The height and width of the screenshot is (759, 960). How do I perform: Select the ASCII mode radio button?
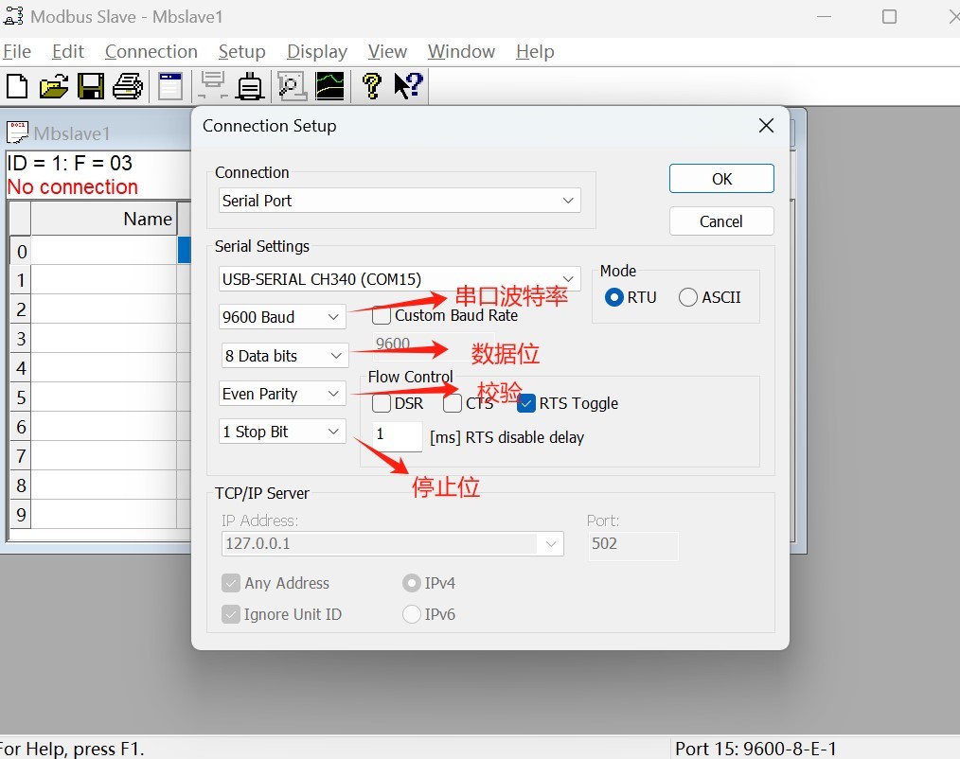[x=686, y=297]
